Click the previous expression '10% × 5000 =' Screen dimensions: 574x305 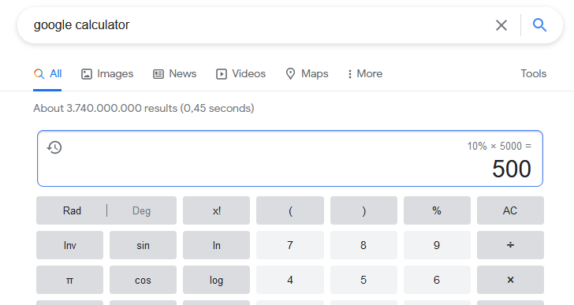coord(499,147)
